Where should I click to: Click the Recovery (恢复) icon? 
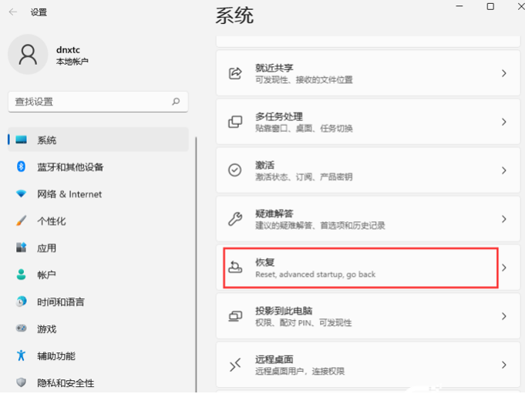click(x=235, y=268)
